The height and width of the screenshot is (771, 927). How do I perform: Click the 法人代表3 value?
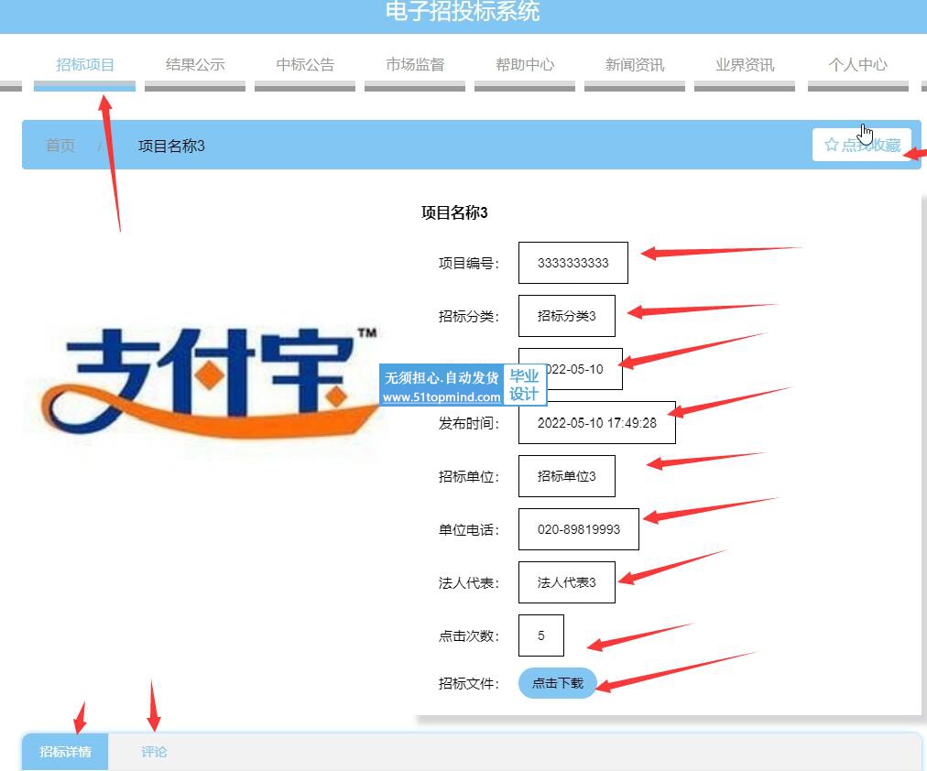(x=566, y=582)
